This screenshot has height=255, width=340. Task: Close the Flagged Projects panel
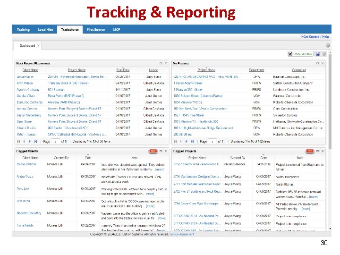pos(323,151)
